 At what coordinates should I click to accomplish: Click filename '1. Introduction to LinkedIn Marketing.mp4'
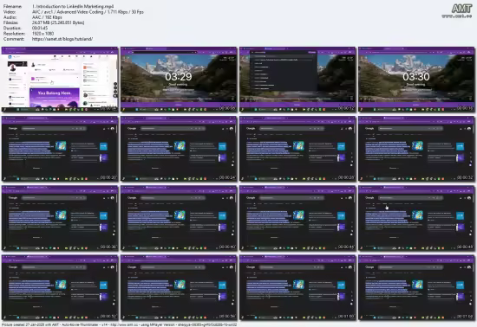(x=73, y=6)
